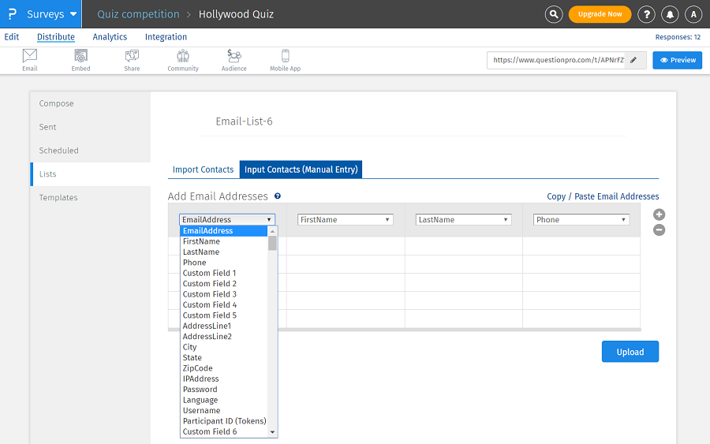
Task: Switch to the Import Contacts tab
Action: click(x=203, y=170)
